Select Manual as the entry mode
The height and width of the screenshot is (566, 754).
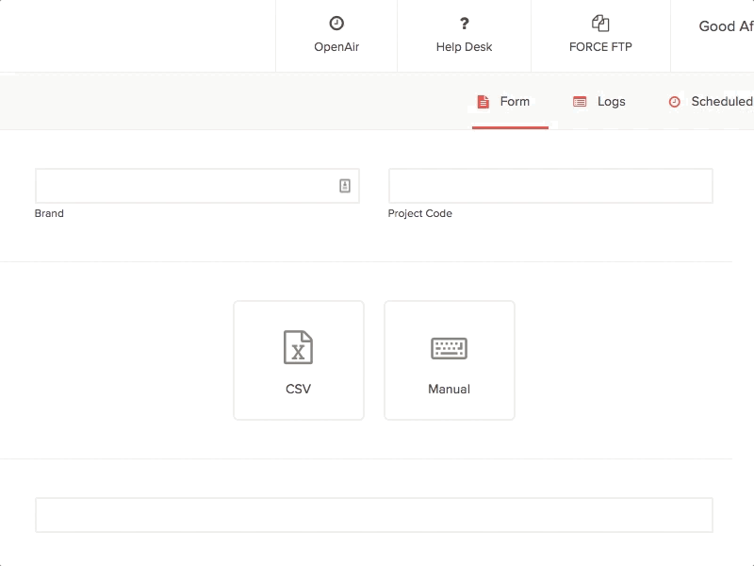449,359
